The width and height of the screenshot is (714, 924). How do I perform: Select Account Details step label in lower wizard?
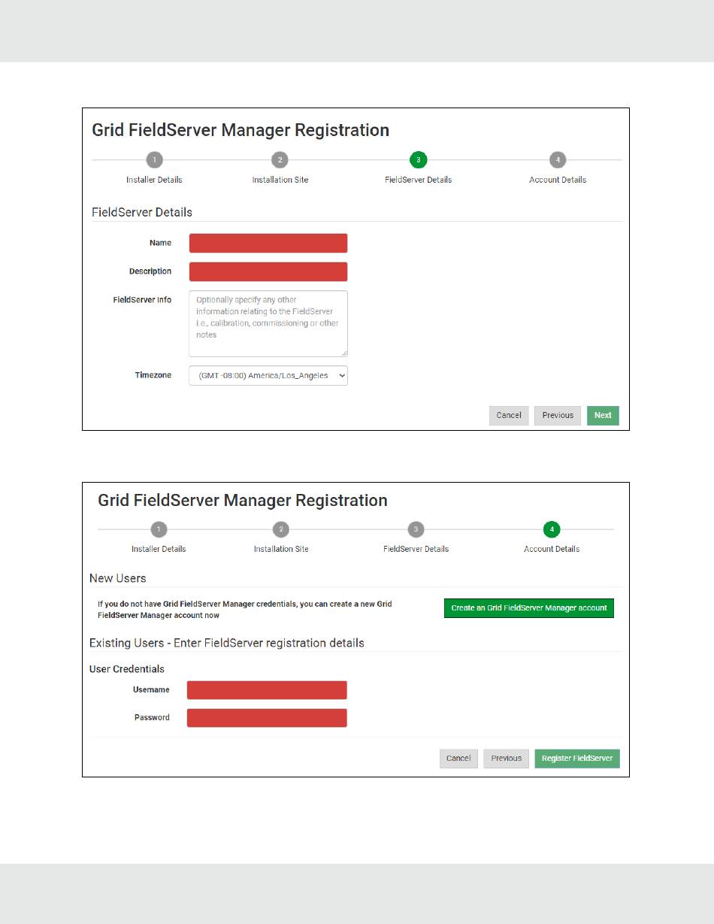pyautogui.click(x=552, y=549)
